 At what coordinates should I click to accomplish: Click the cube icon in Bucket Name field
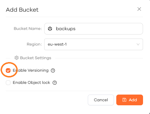[50, 29]
